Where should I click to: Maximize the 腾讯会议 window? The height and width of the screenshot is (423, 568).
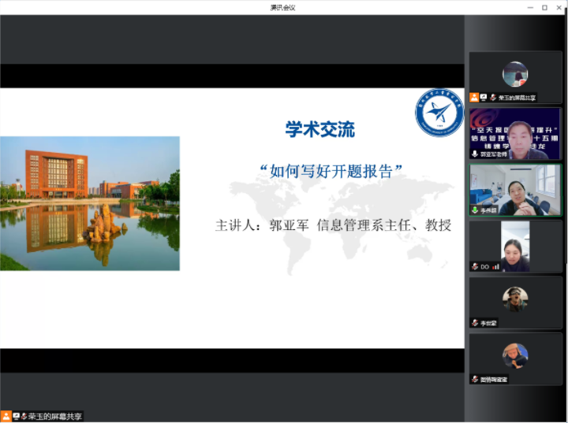[x=544, y=7]
